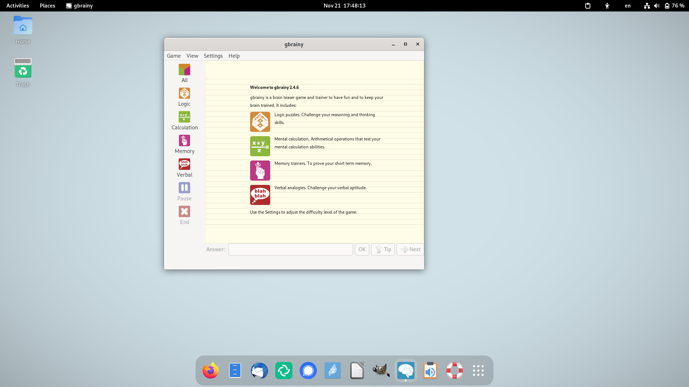Open the date and time panel
The height and width of the screenshot is (387, 689).
click(344, 6)
